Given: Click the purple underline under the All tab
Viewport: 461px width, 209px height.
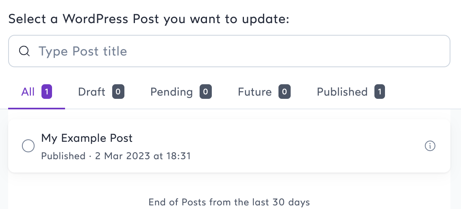Looking at the screenshot, I should (x=37, y=108).
